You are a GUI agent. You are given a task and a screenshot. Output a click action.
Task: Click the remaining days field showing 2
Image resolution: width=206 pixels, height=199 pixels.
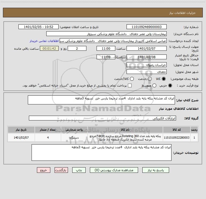(x=77, y=48)
